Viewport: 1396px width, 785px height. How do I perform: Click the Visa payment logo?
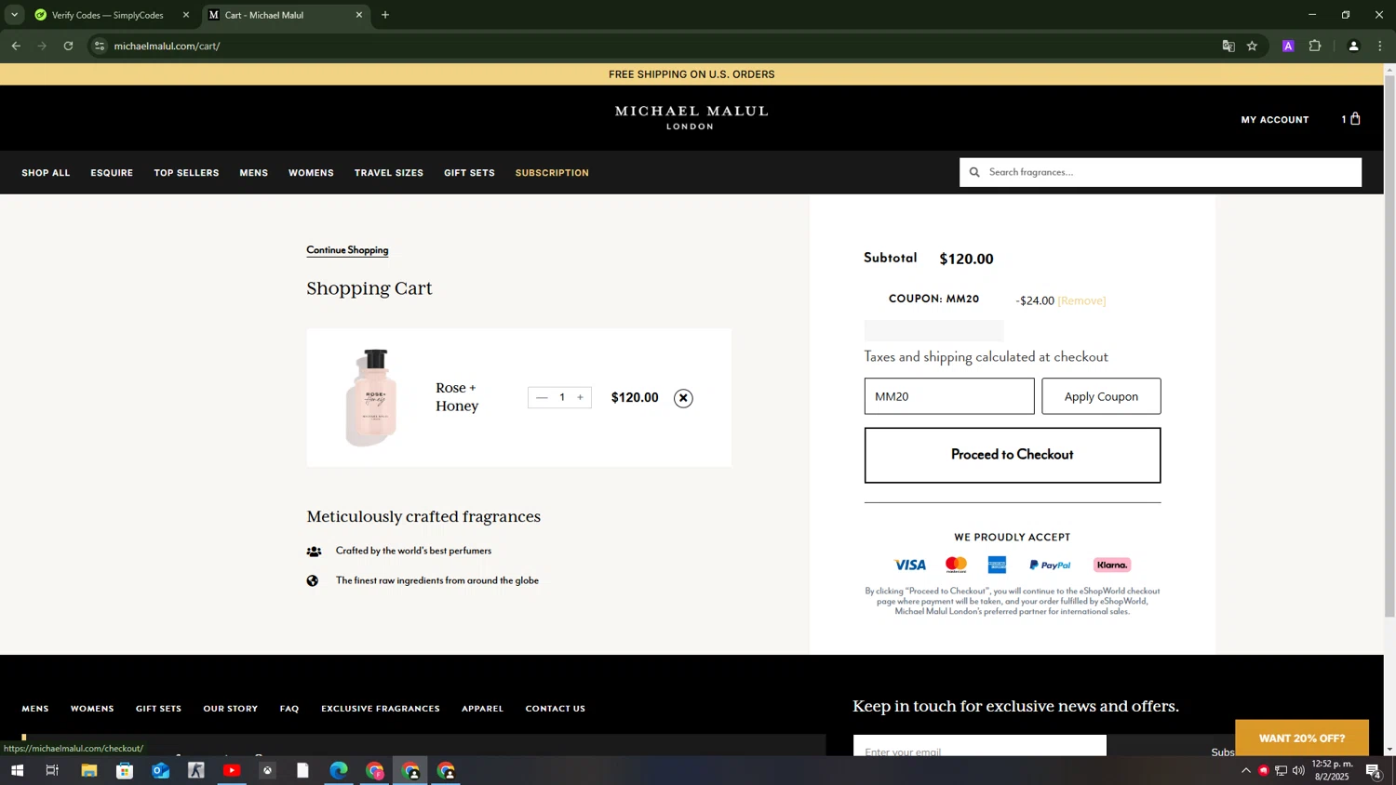pyautogui.click(x=909, y=565)
